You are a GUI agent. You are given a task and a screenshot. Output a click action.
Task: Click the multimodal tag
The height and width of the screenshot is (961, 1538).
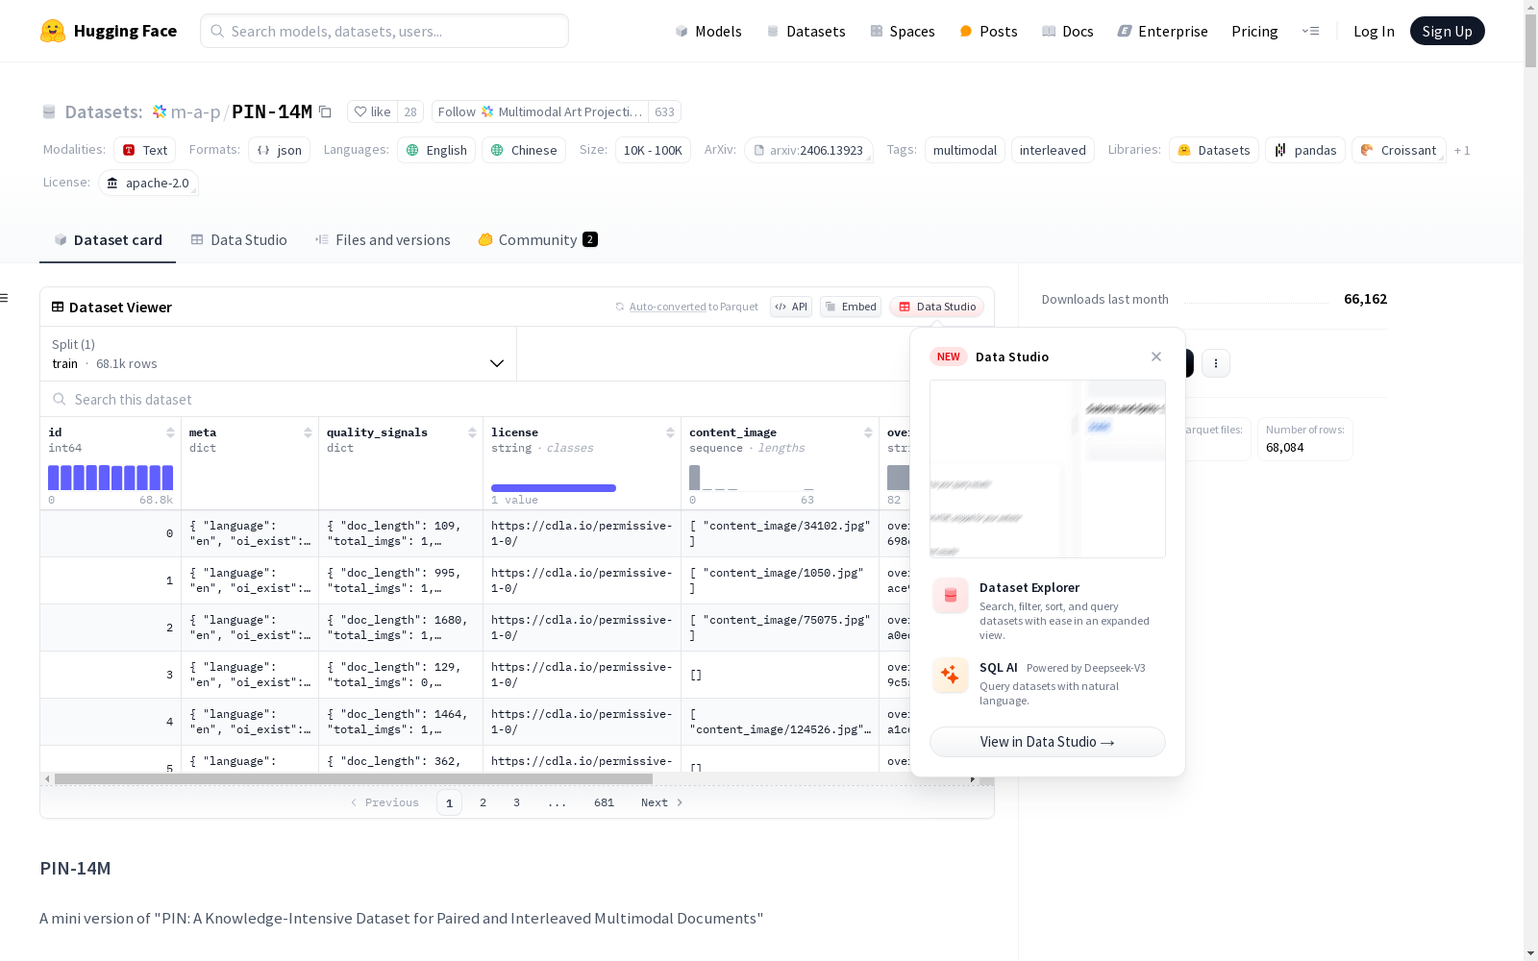point(965,150)
